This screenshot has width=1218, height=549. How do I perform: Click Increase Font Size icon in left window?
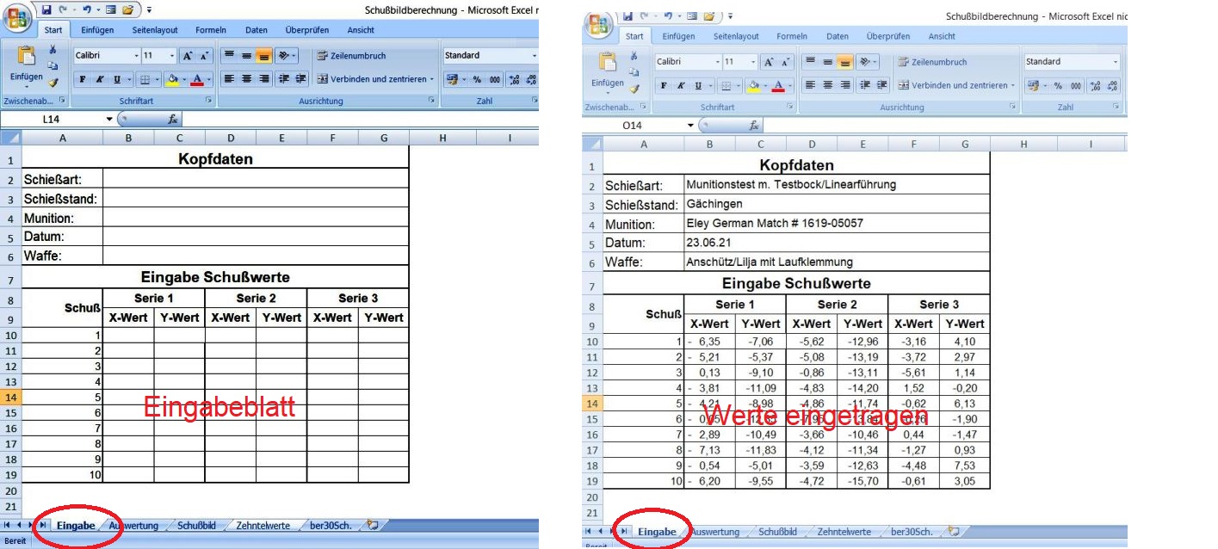pyautogui.click(x=187, y=56)
